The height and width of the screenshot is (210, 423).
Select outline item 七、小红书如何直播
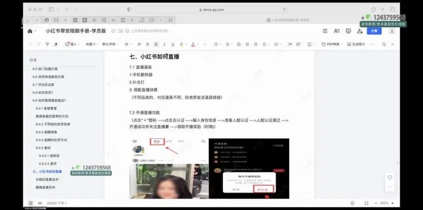click(47, 172)
